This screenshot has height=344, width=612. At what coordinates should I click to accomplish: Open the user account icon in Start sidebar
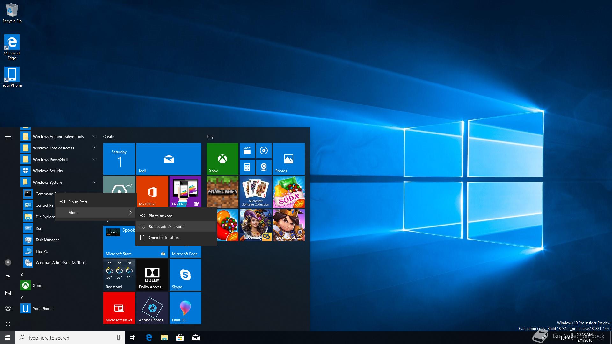pos(8,262)
